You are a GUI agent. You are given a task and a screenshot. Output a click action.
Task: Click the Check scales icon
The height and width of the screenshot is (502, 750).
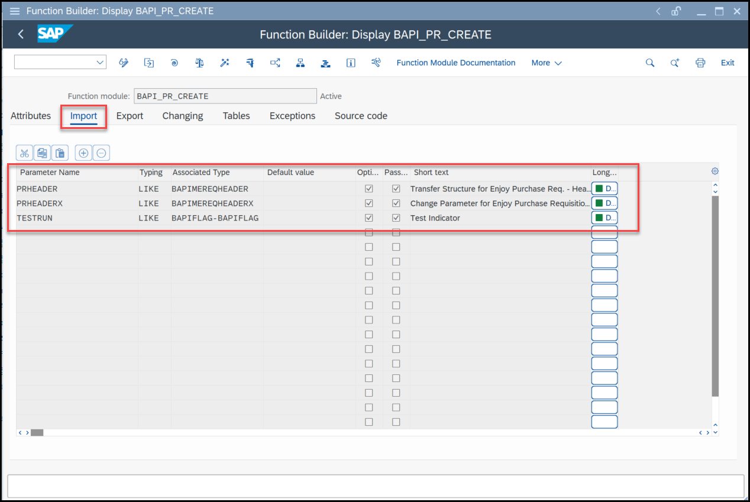coord(199,63)
